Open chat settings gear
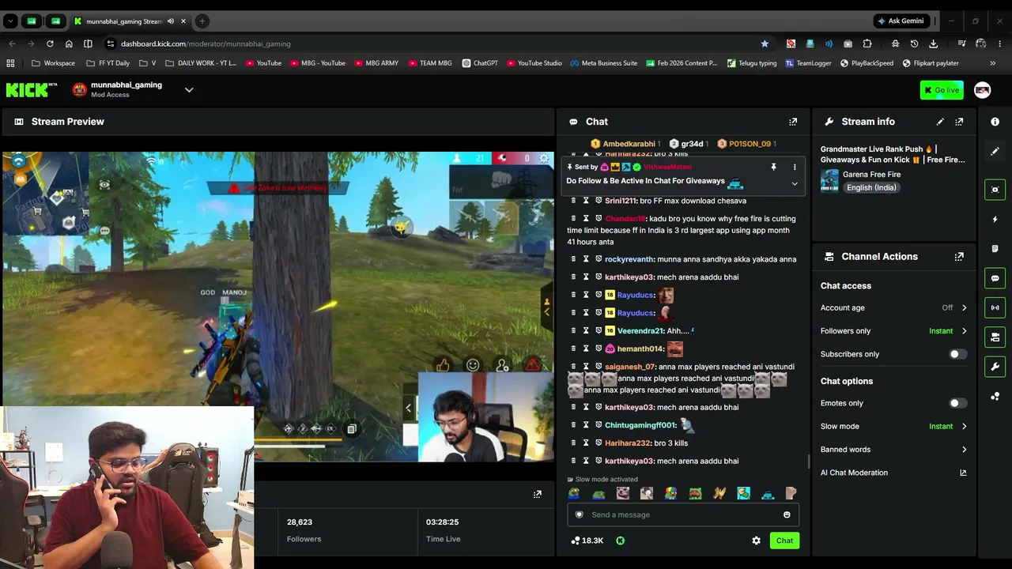 (757, 541)
